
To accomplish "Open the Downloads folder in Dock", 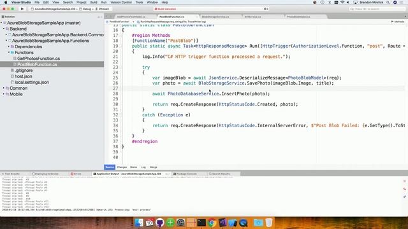I will (x=258, y=223).
